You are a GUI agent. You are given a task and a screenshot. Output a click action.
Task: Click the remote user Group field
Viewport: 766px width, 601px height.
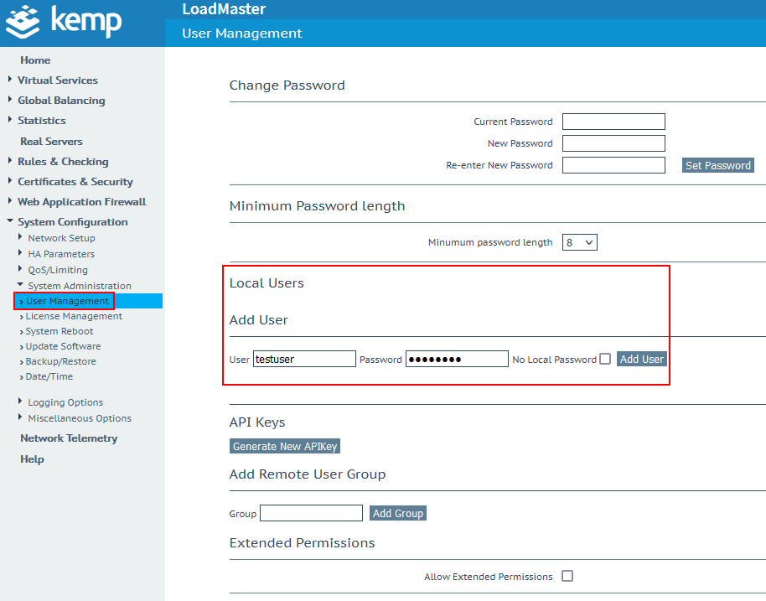point(311,513)
